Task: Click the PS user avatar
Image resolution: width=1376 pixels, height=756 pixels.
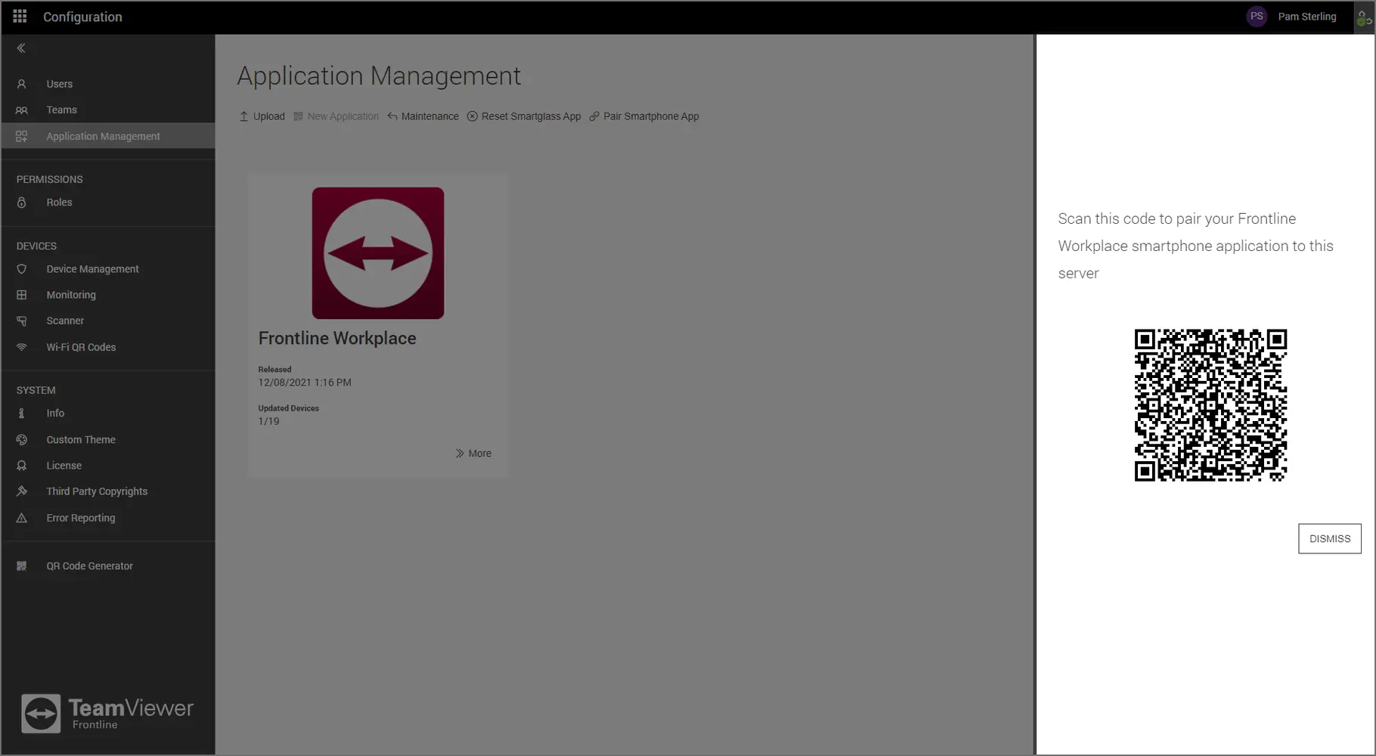Action: 1257,17
